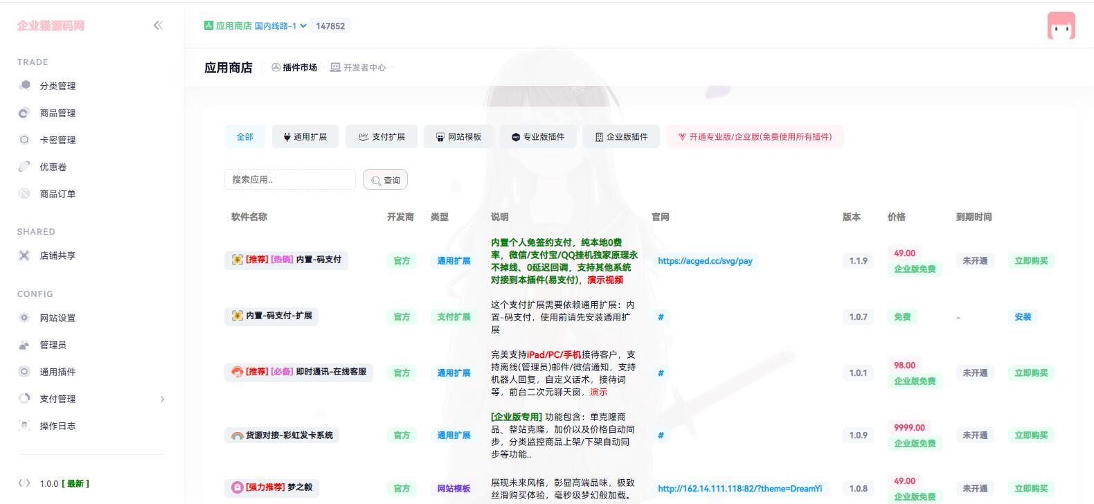The image size is (1094, 504).
Task: Click the 查询 search button
Action: click(x=385, y=180)
